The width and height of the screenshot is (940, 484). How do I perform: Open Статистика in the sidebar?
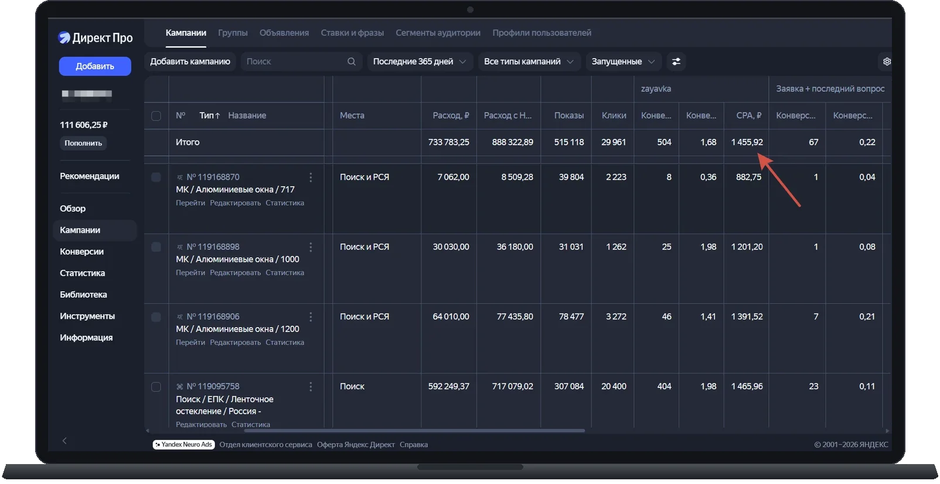82,273
